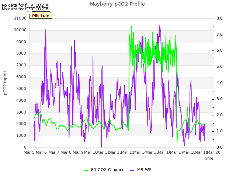Click the purple MB_WS legend swatch
The height and width of the screenshot is (177, 236).
pos(132,170)
